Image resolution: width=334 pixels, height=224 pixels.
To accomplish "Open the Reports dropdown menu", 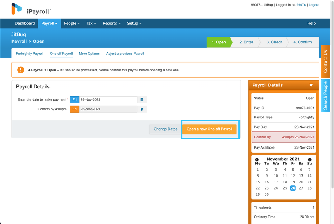I will 112,24.
